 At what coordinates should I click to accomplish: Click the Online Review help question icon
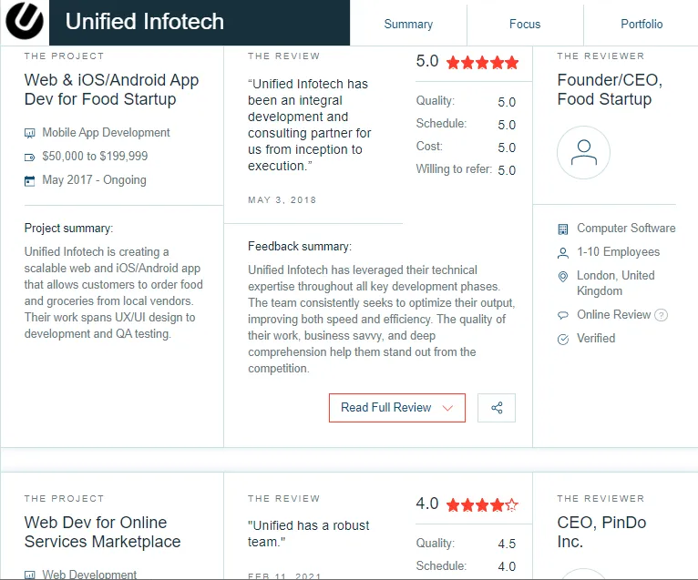661,315
